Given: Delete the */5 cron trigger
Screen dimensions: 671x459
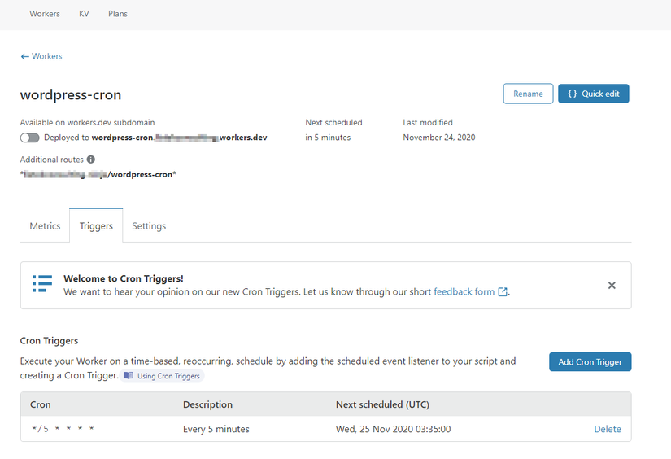Looking at the screenshot, I should click(x=608, y=429).
